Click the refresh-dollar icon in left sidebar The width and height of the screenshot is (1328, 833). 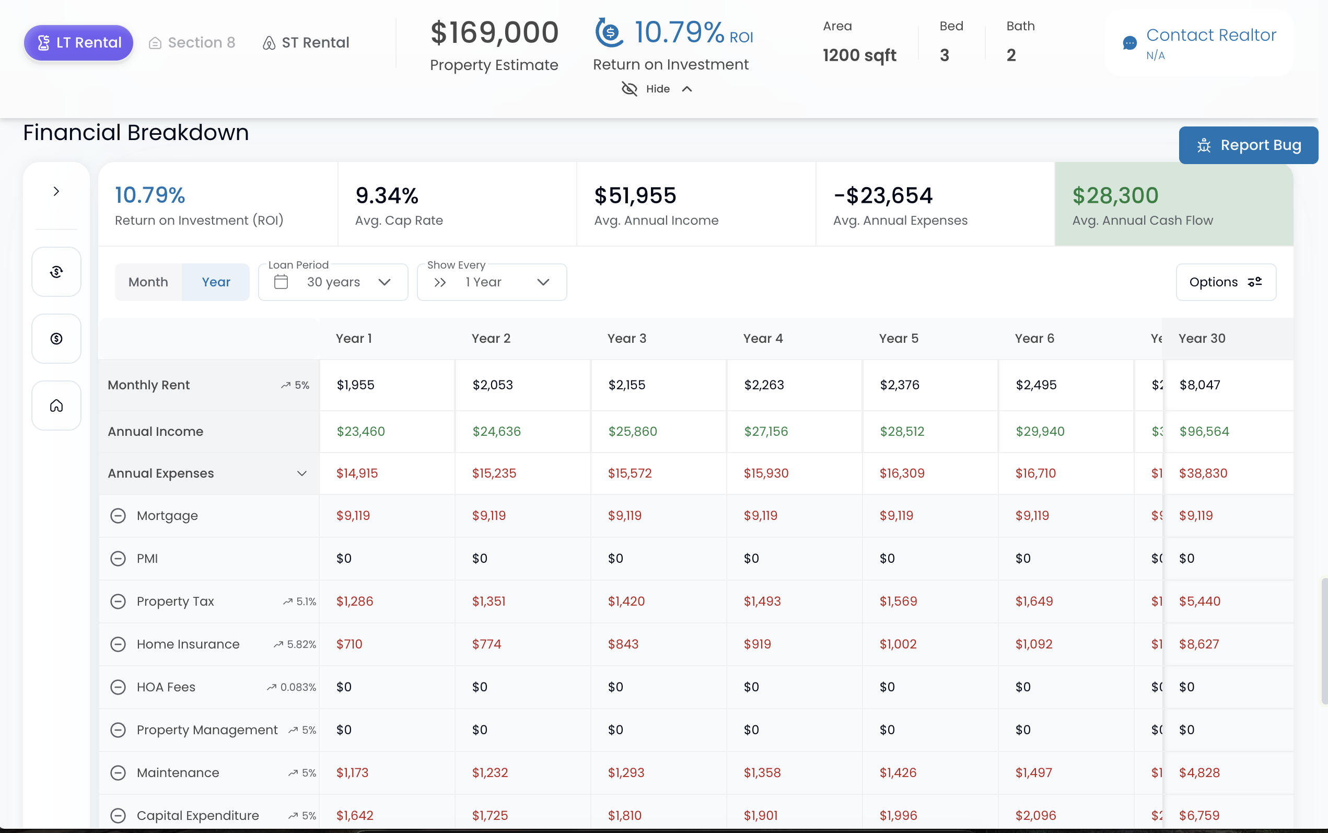(x=56, y=272)
